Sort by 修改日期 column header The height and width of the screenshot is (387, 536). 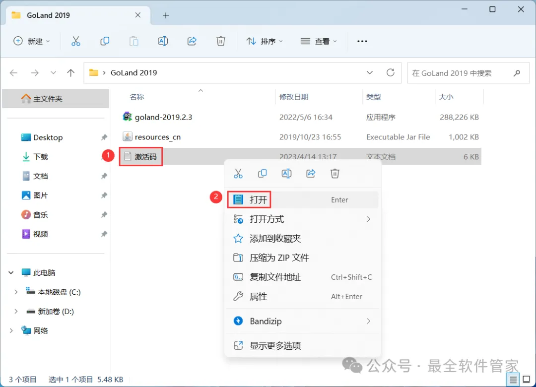coord(294,97)
